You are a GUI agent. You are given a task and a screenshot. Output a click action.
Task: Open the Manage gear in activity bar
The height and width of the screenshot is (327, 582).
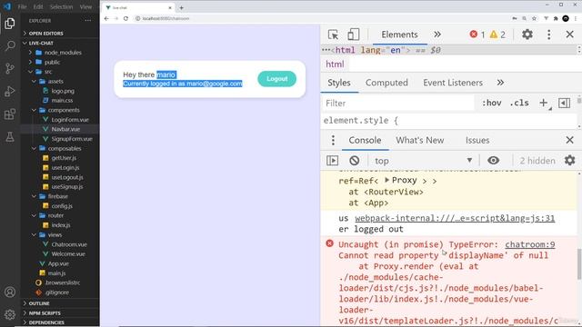pos(10,314)
